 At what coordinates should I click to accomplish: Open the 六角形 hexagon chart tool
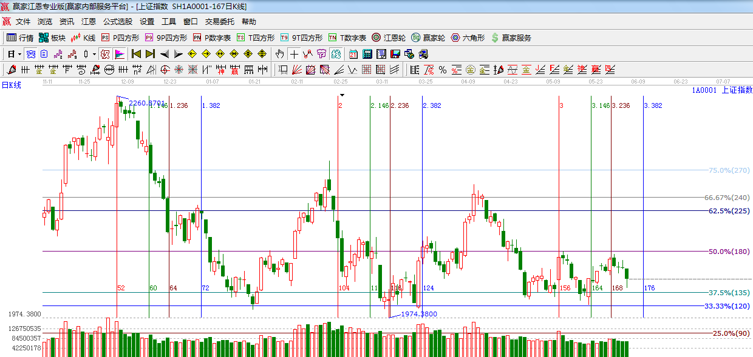467,38
